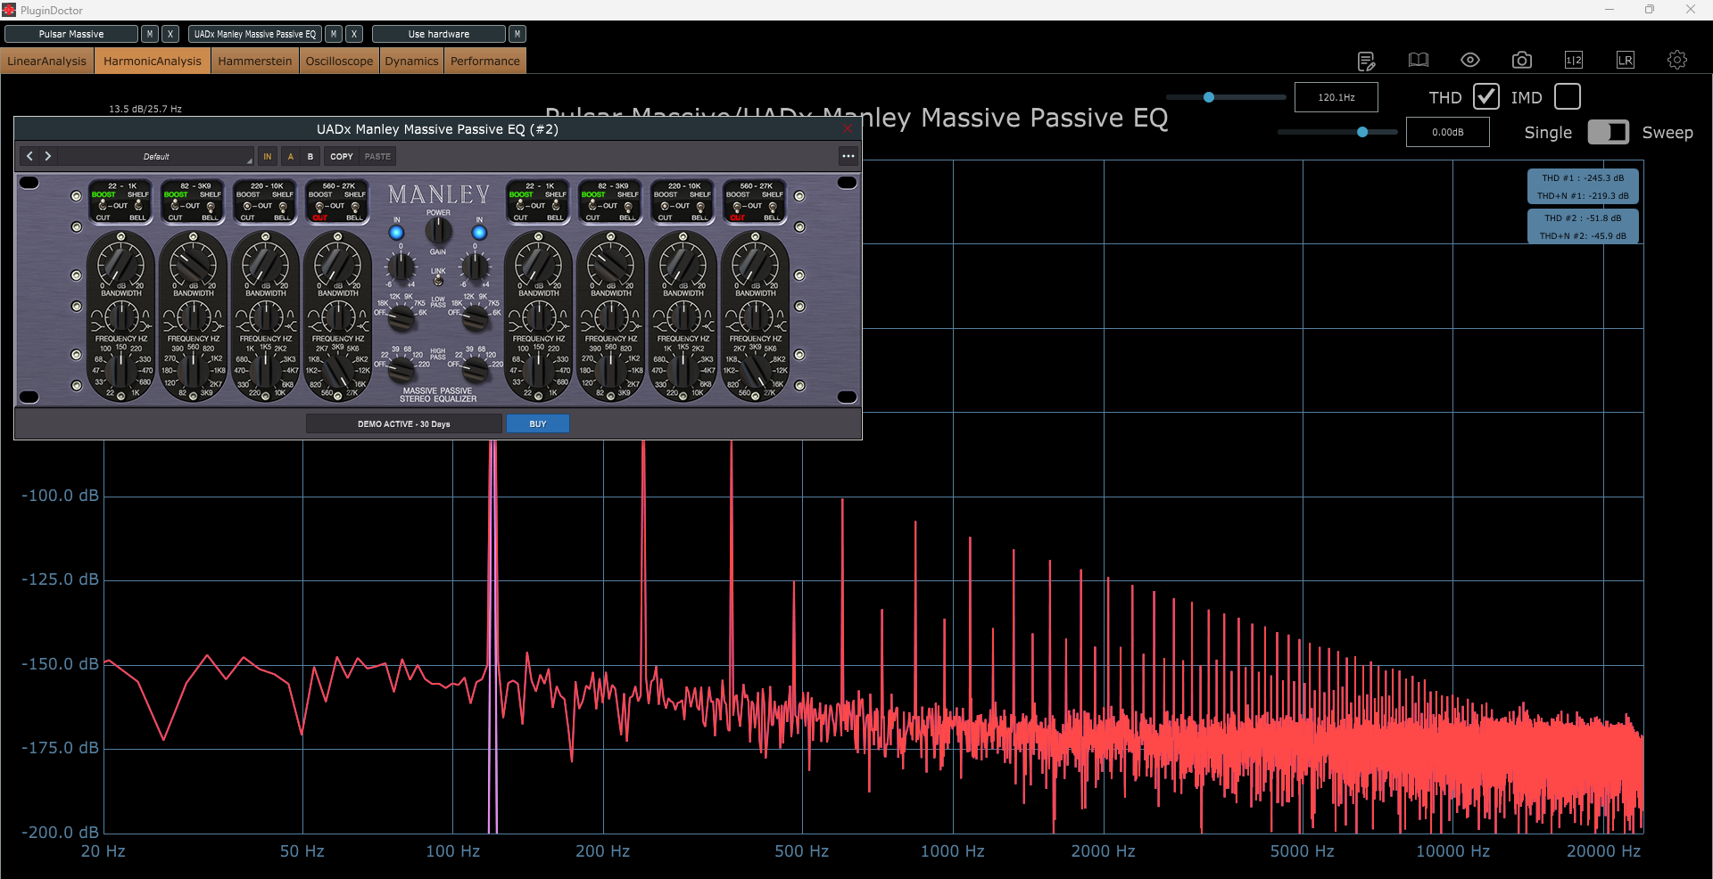
Task: Switch to the Dynamics tab
Action: pos(412,61)
